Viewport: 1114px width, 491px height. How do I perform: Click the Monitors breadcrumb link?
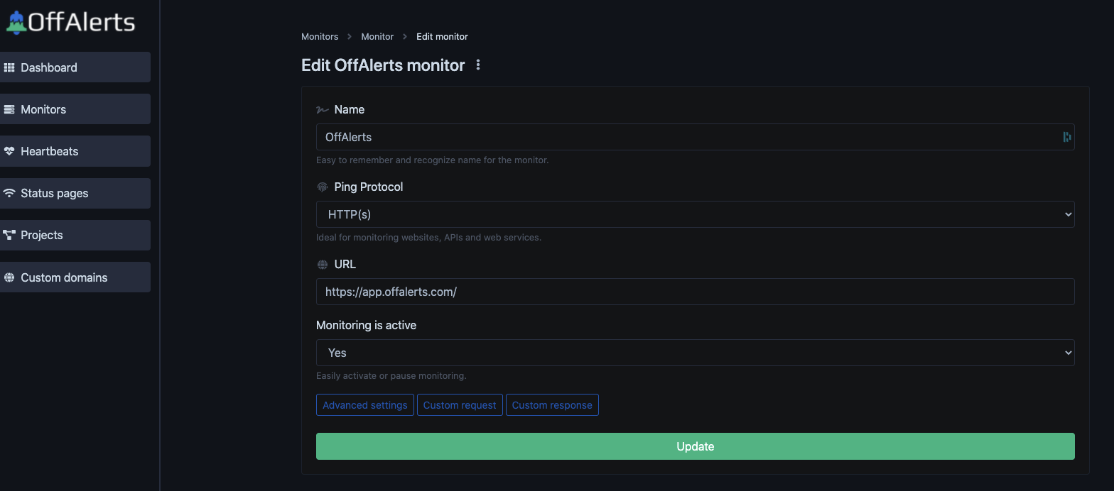click(x=320, y=37)
